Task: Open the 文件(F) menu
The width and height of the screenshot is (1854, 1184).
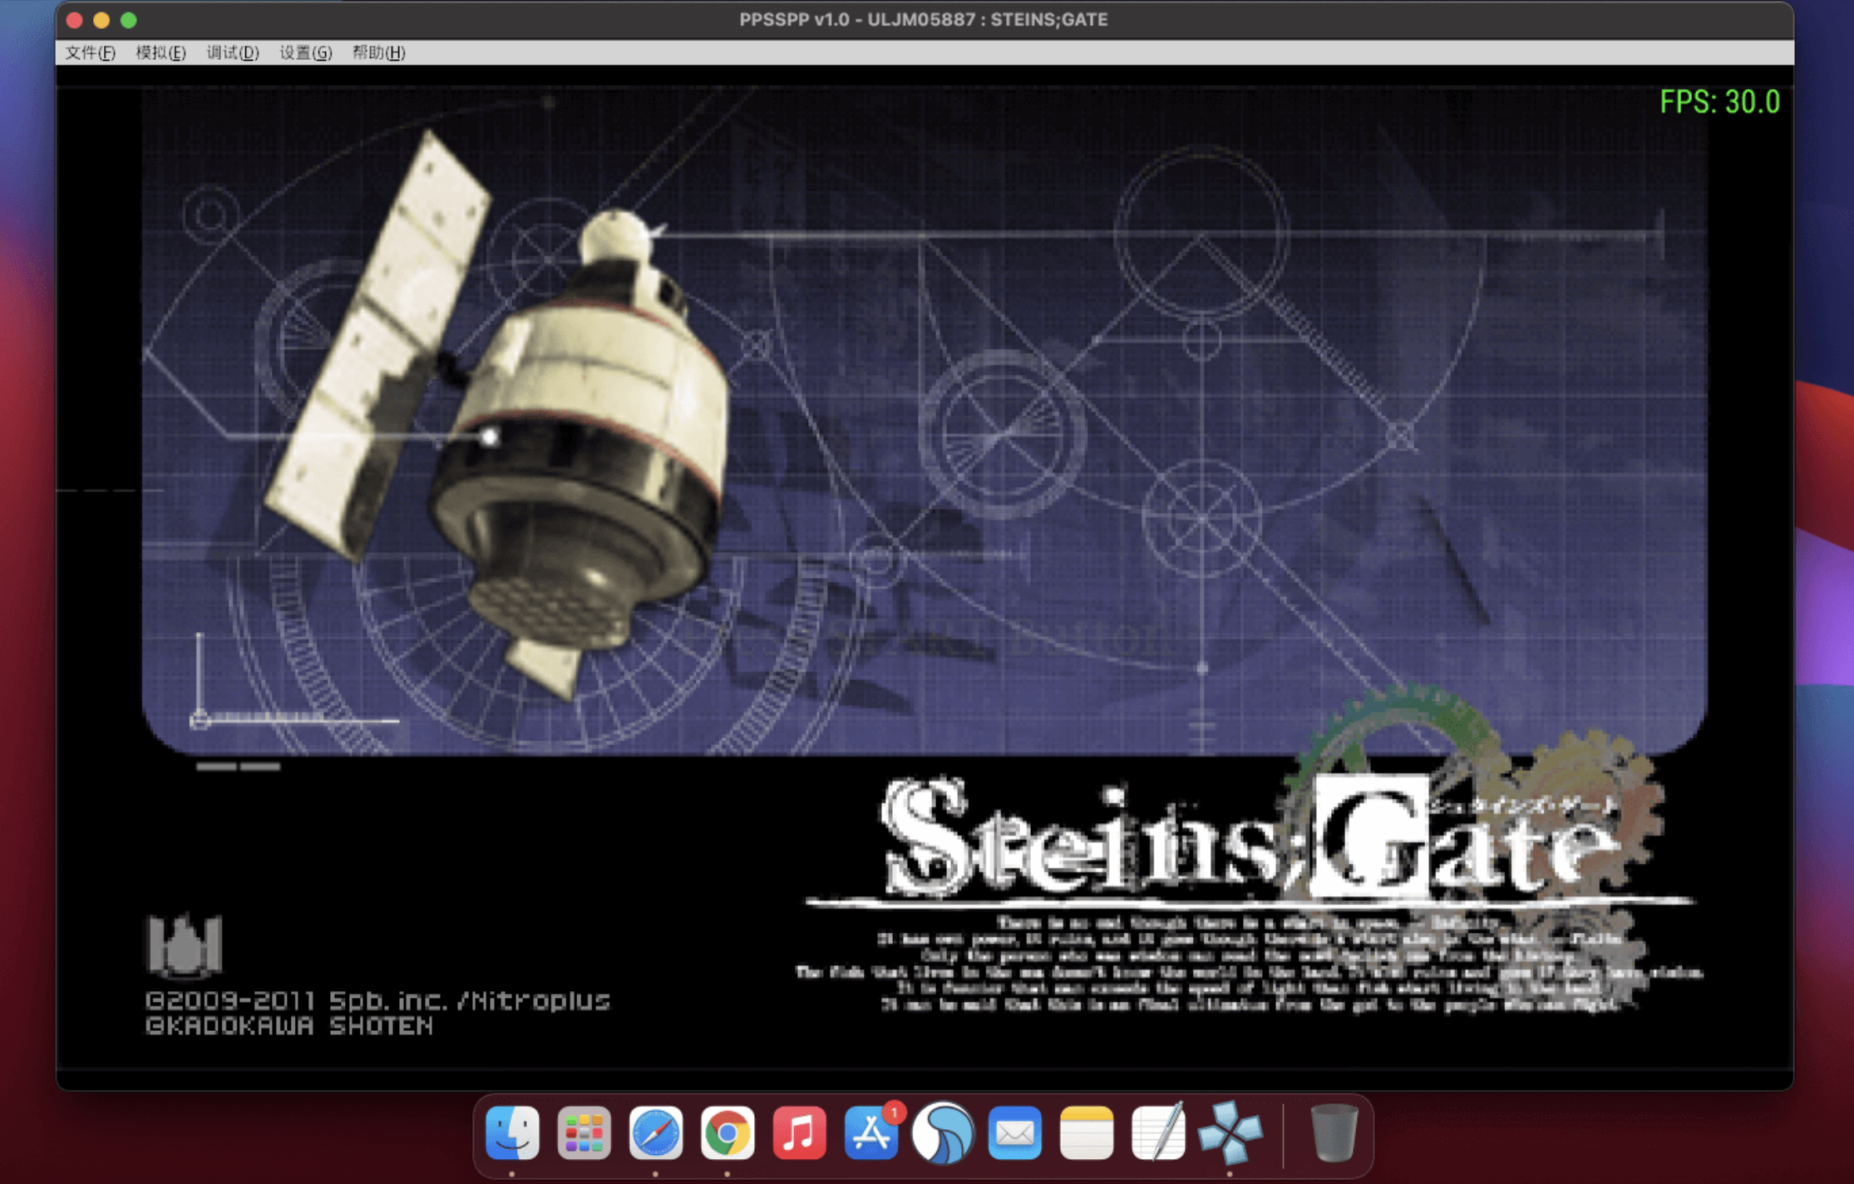Action: click(x=90, y=52)
